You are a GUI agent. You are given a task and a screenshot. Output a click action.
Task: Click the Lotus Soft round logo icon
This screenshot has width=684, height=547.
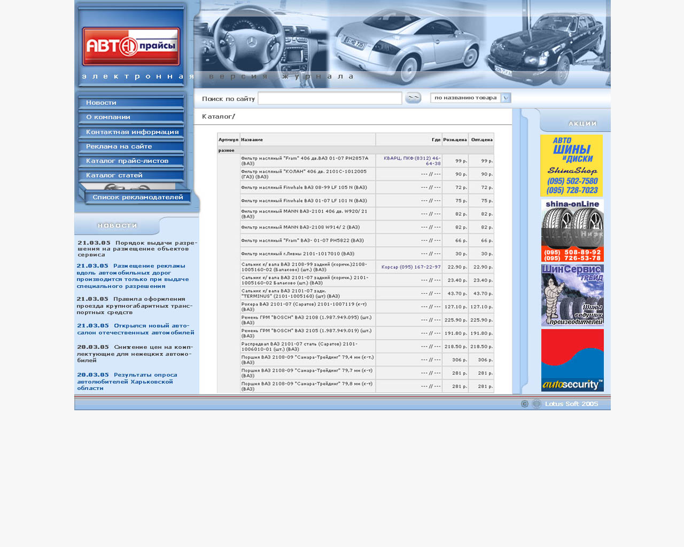pos(537,404)
